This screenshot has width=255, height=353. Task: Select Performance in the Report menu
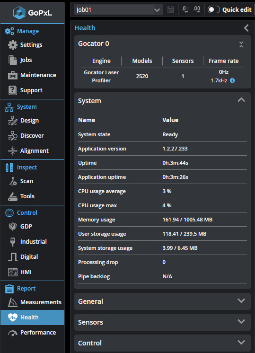(32, 332)
